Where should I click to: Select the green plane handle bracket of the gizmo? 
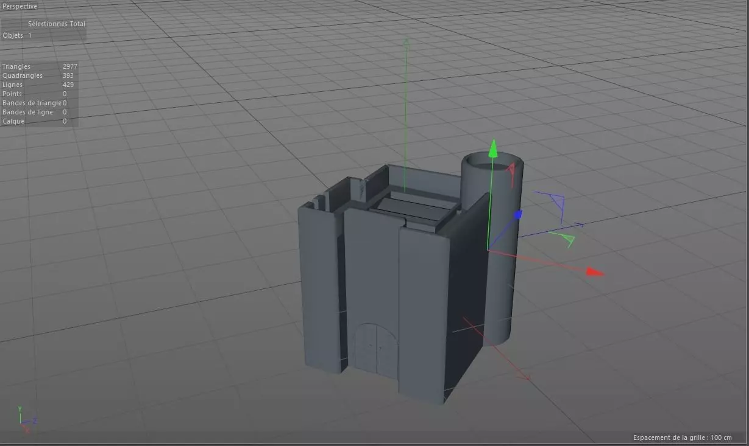click(x=562, y=238)
